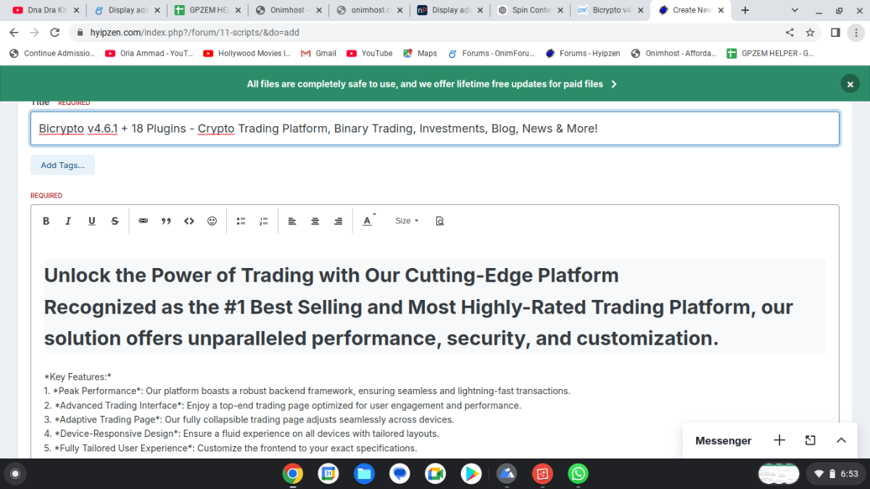Open the Files app from the shelf
Screen dimensions: 870x489
[x=364, y=474]
